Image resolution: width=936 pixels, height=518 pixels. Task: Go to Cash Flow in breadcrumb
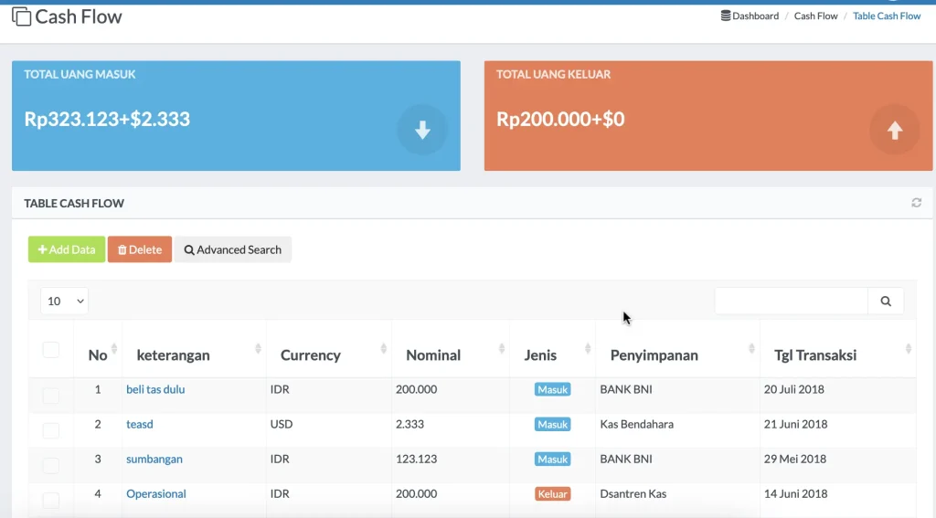click(815, 16)
